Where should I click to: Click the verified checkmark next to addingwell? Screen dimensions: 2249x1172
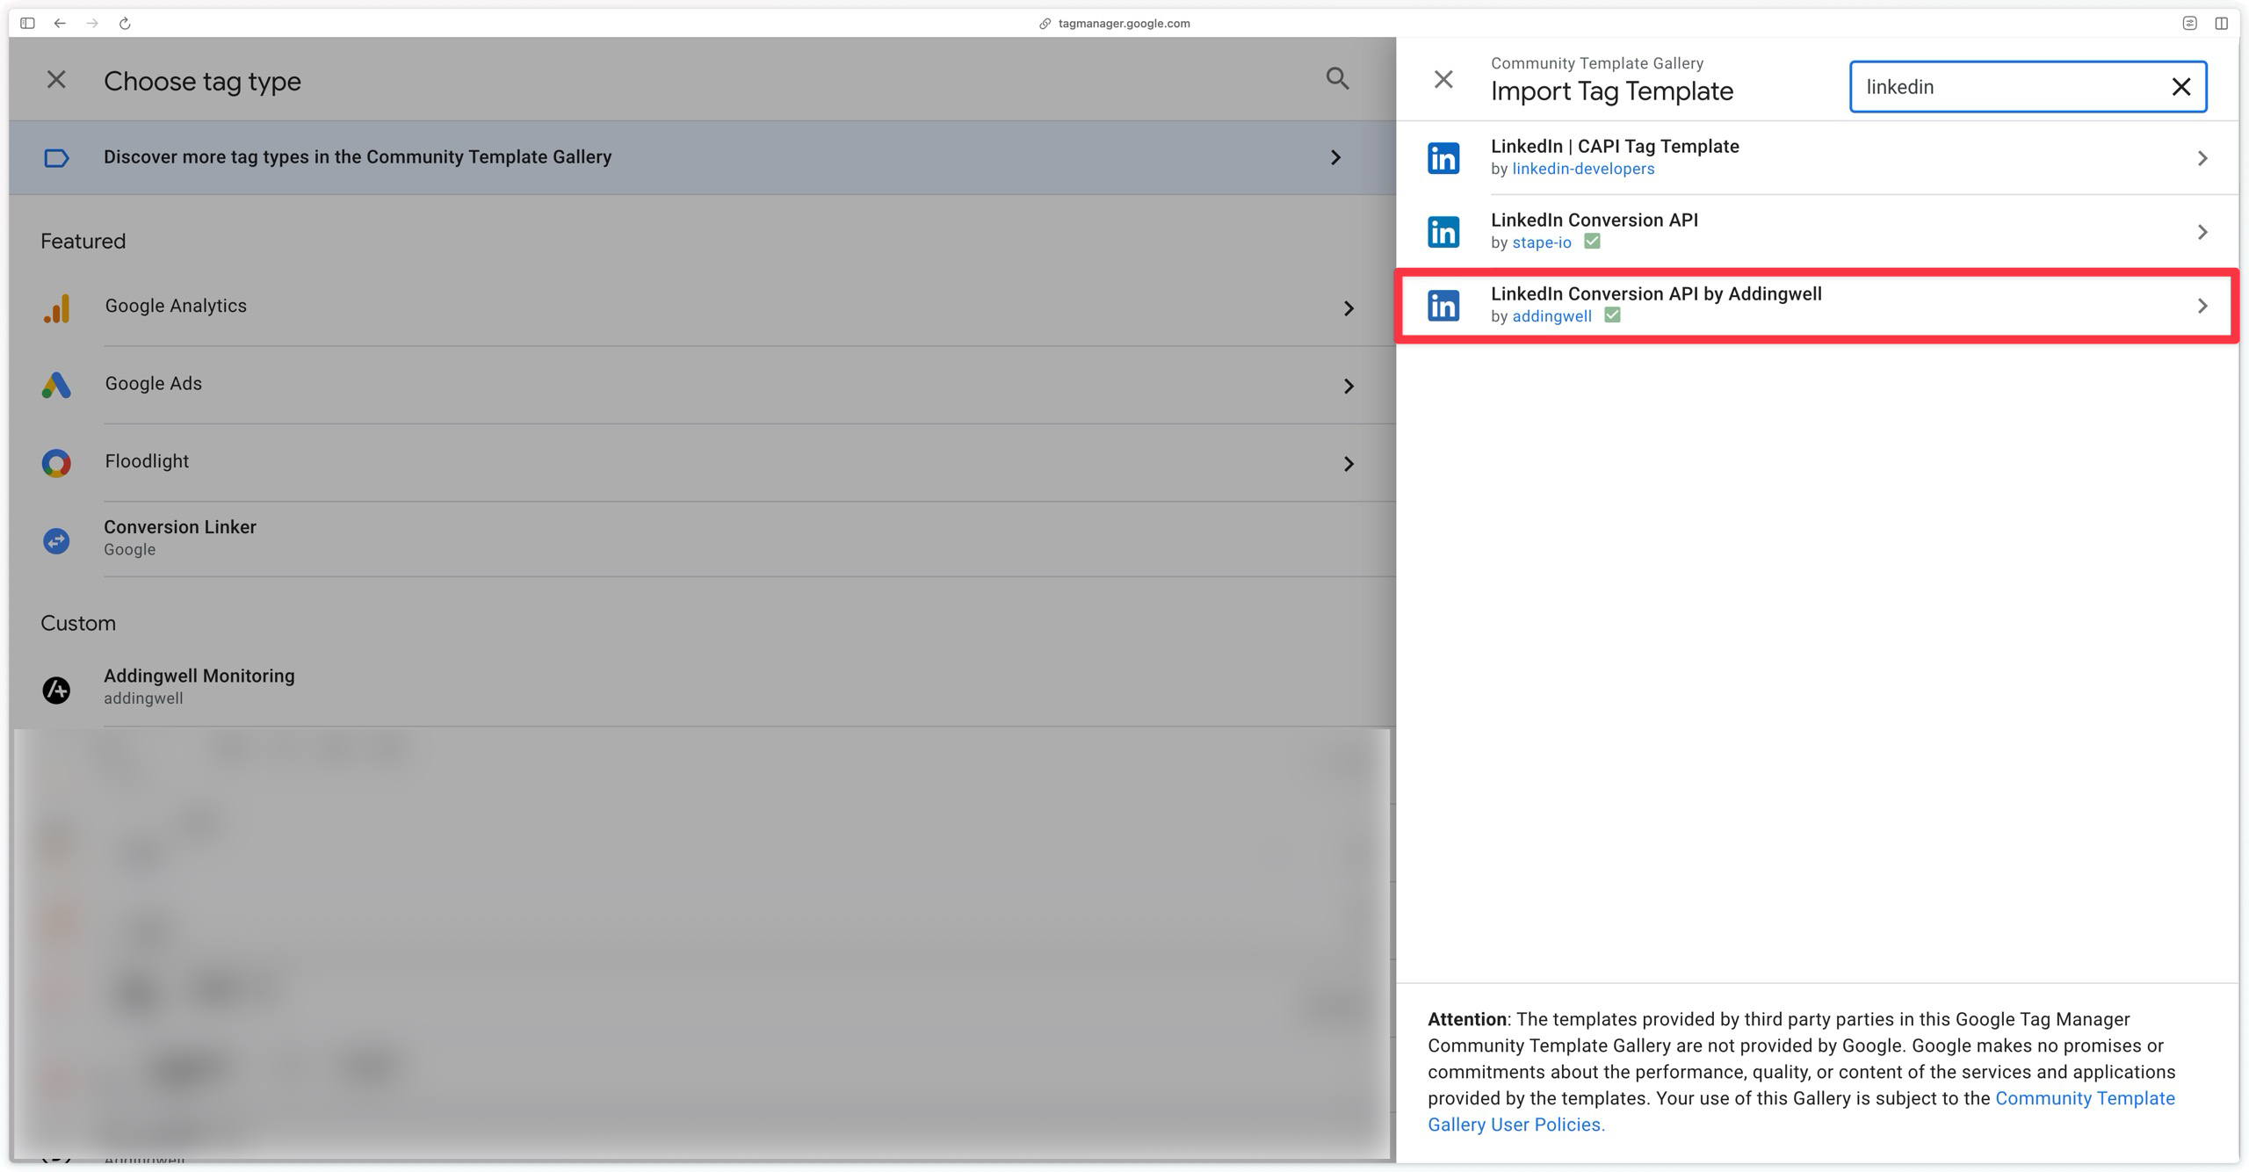1612,315
